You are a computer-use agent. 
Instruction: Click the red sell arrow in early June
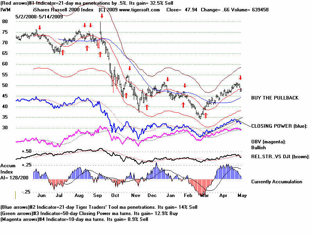click(39, 27)
